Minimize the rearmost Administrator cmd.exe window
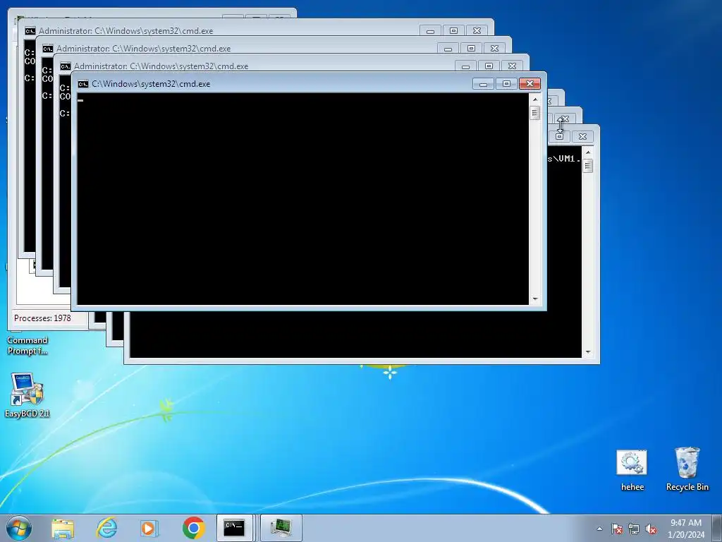Image resolution: width=722 pixels, height=542 pixels. tap(430, 31)
